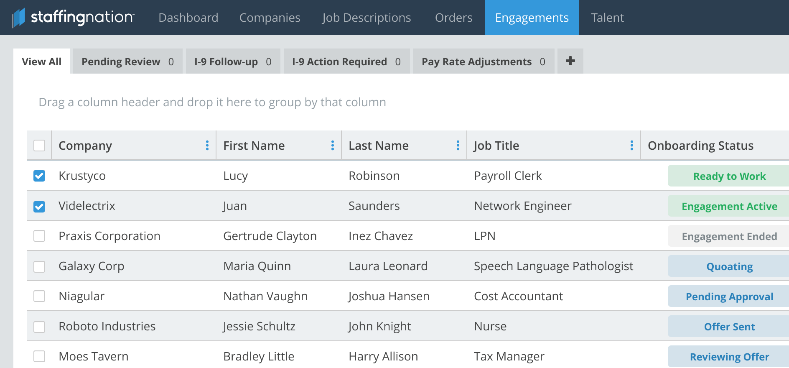Click the Cost Accountant job title
The image size is (789, 368).
(x=519, y=296)
